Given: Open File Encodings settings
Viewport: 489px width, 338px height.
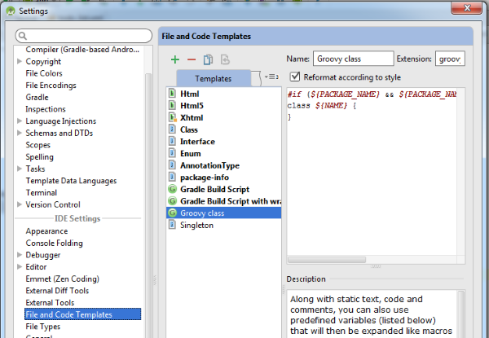Looking at the screenshot, I should [51, 85].
